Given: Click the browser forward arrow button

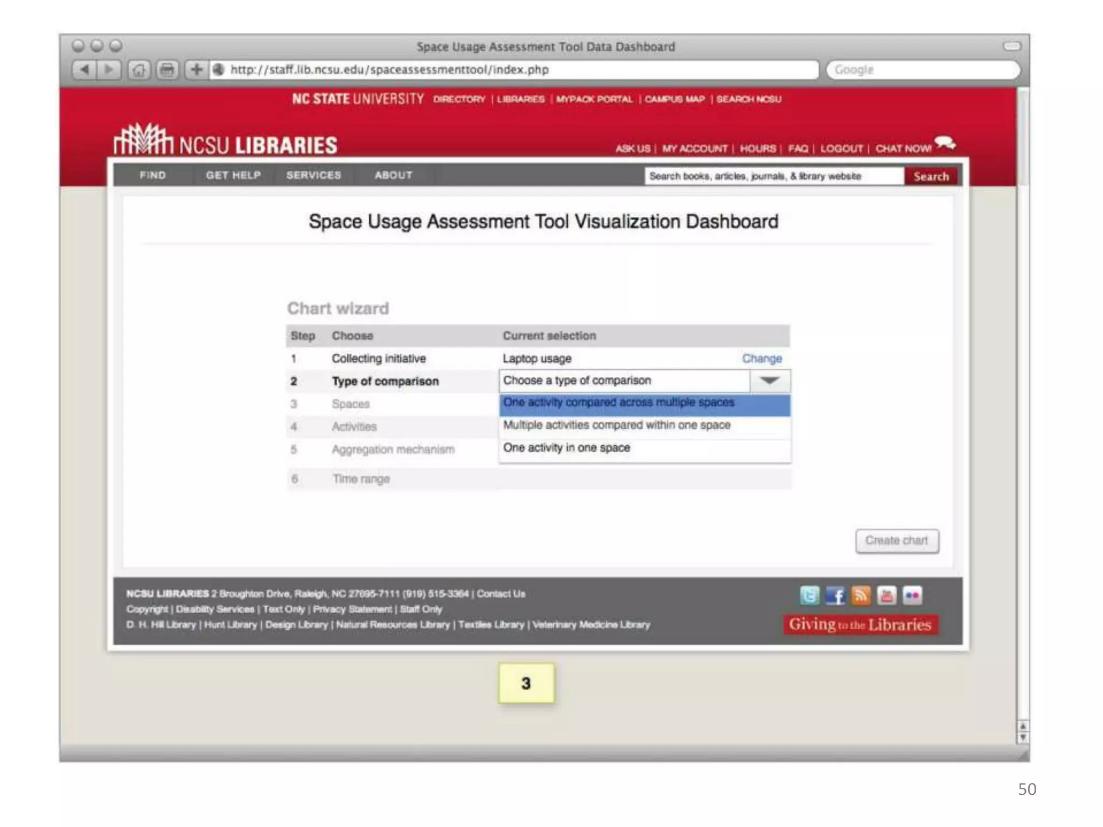Looking at the screenshot, I should [x=109, y=69].
